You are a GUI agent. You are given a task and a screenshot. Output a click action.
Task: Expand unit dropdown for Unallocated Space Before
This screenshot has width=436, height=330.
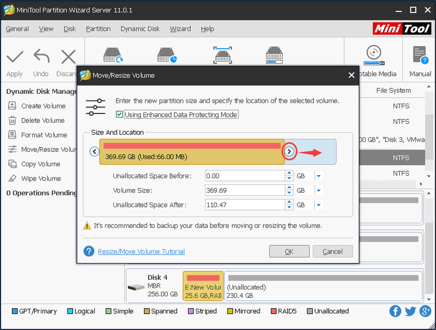pyautogui.click(x=319, y=176)
